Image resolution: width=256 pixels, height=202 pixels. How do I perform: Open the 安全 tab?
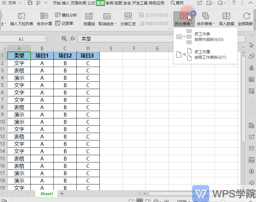tap(127, 3)
